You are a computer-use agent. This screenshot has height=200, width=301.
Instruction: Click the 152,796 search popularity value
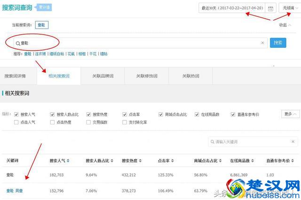click(56, 191)
